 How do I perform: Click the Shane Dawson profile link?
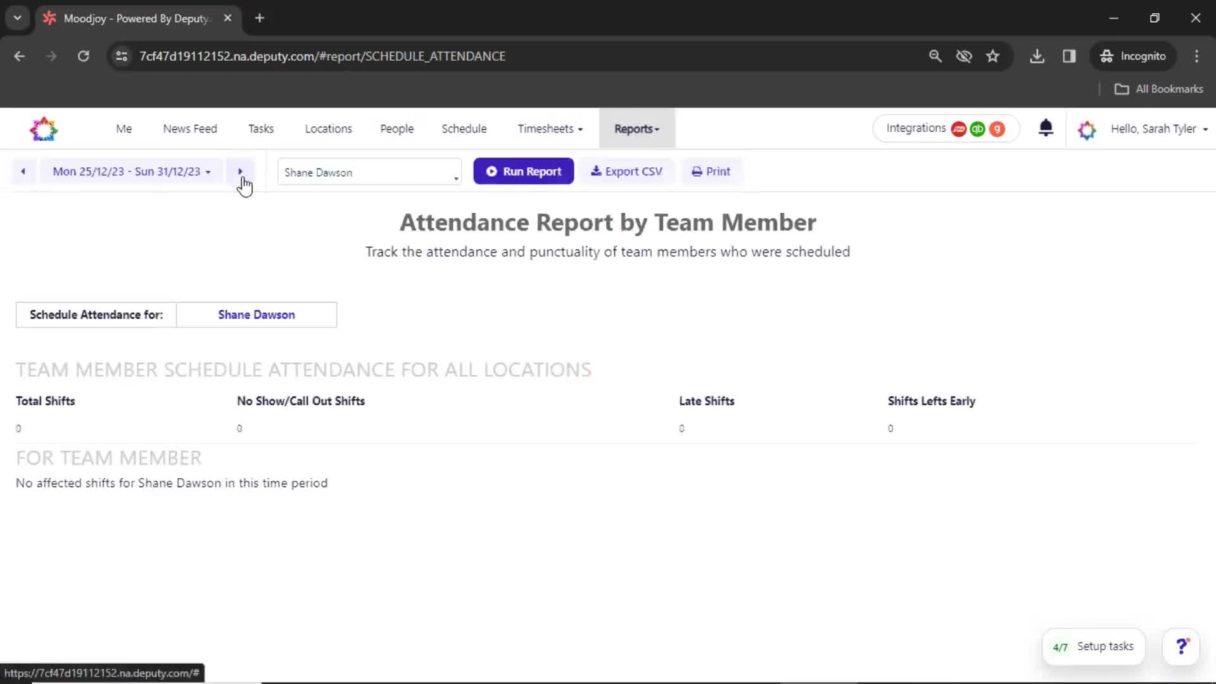tap(256, 315)
